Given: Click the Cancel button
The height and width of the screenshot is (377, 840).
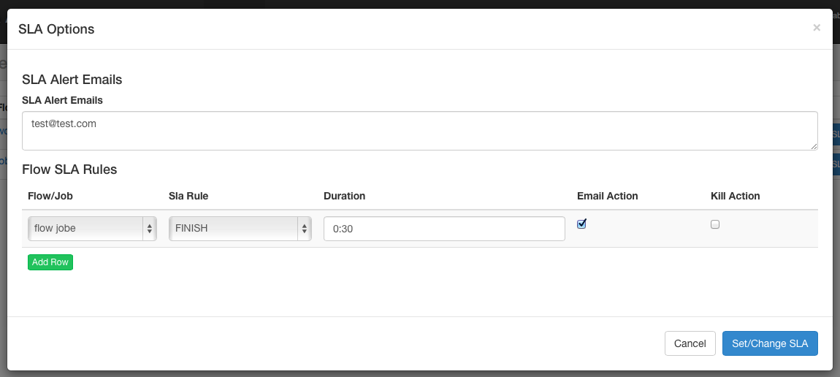Looking at the screenshot, I should [690, 343].
